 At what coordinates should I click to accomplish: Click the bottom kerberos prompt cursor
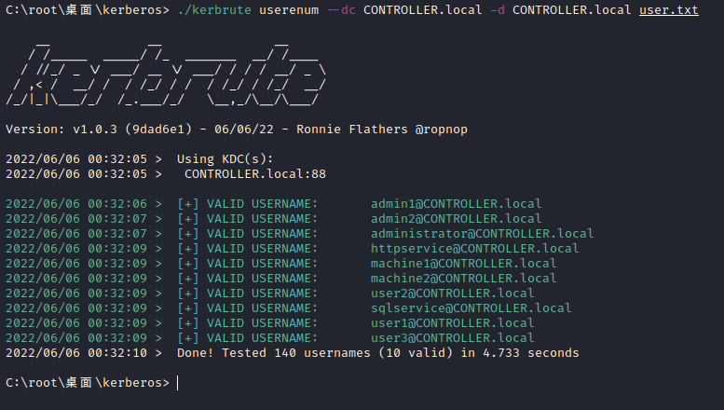click(x=178, y=383)
